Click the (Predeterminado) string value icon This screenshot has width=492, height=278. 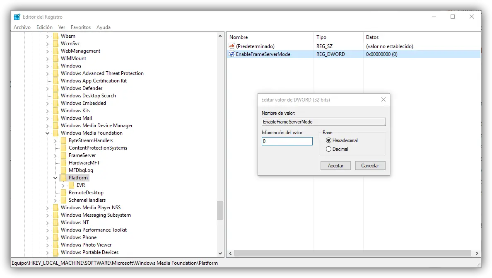click(232, 46)
